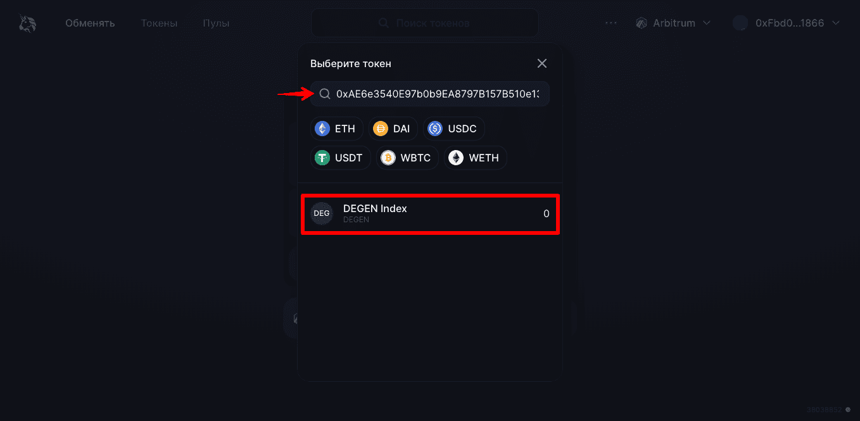The height and width of the screenshot is (421, 860).
Task: Go to the Токены tab
Action: 159,23
